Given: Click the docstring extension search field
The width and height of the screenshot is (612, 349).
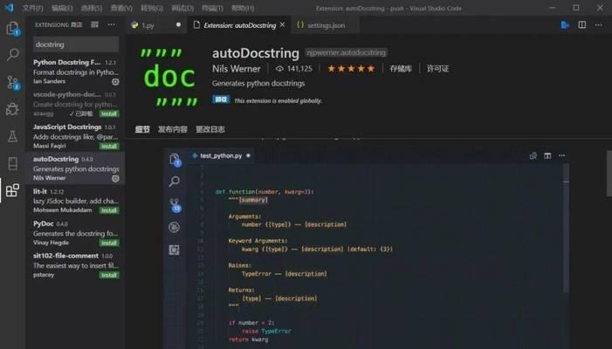Looking at the screenshot, I should click(76, 44).
